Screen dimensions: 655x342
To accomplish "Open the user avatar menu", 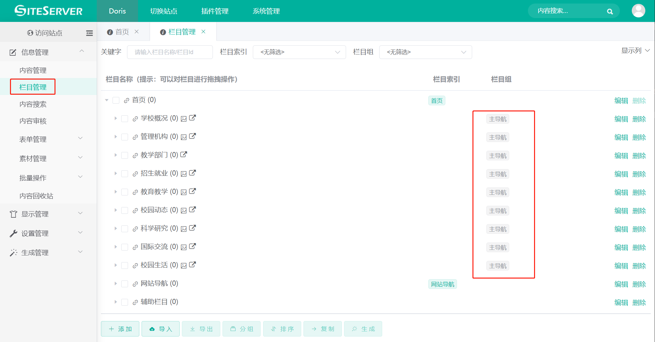I will (638, 11).
